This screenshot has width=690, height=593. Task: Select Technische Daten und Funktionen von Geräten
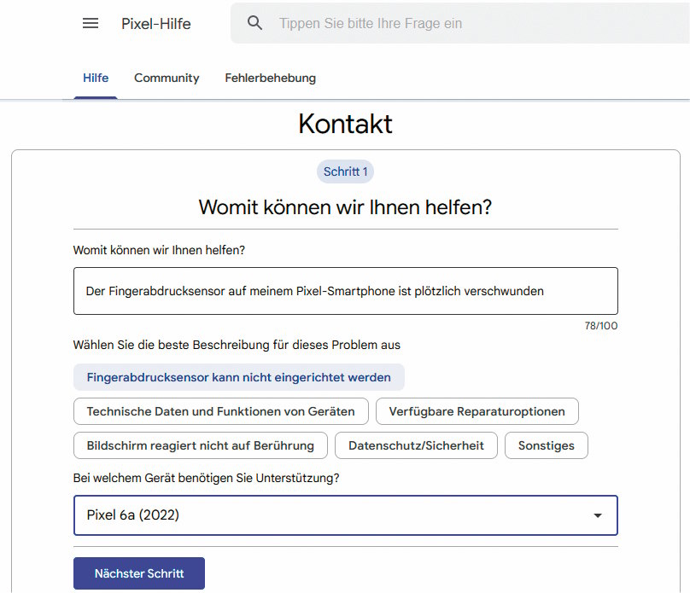coord(220,411)
